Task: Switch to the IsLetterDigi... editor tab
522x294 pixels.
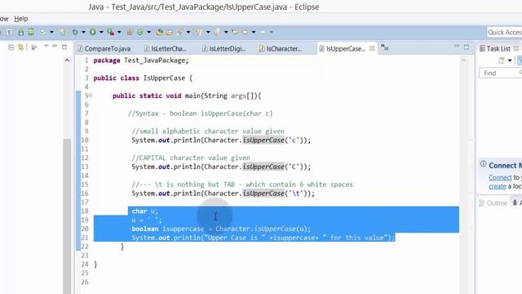Action: click(x=224, y=49)
